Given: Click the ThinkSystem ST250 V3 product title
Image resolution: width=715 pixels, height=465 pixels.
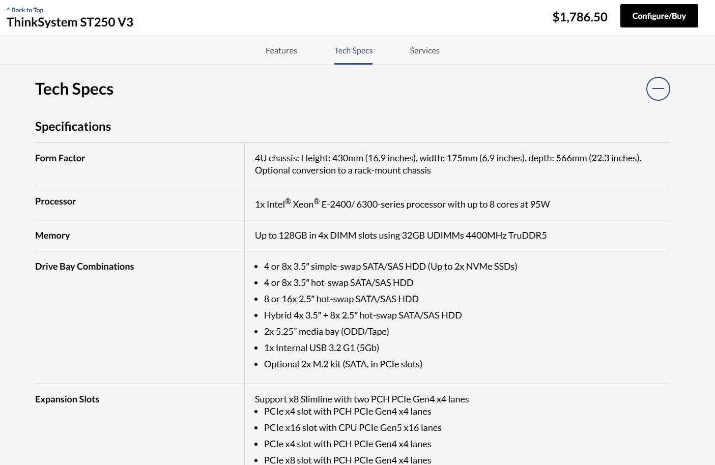Looking at the screenshot, I should [x=70, y=22].
